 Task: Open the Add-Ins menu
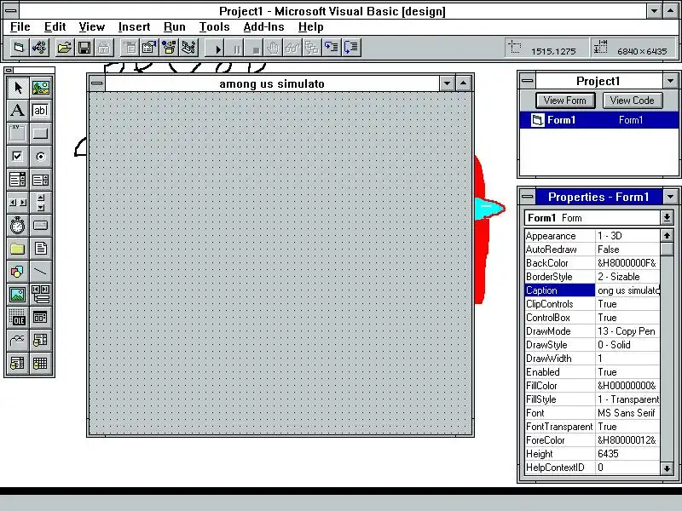pos(263,27)
